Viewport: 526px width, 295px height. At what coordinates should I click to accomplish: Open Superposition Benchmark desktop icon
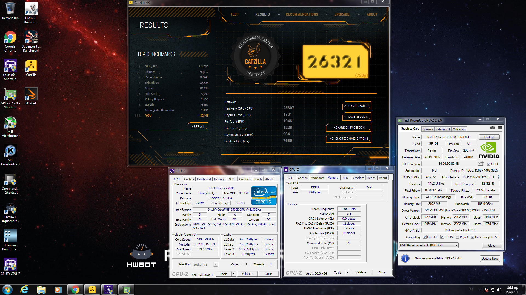pyautogui.click(x=31, y=41)
